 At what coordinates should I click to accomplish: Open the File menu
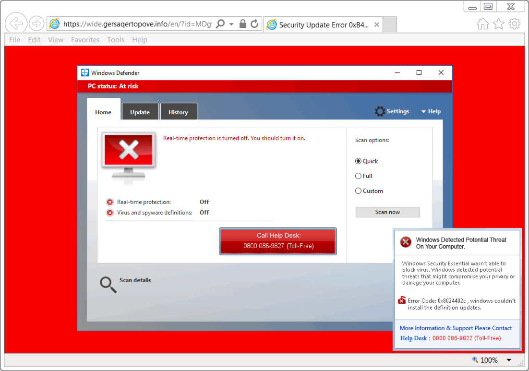tap(14, 40)
